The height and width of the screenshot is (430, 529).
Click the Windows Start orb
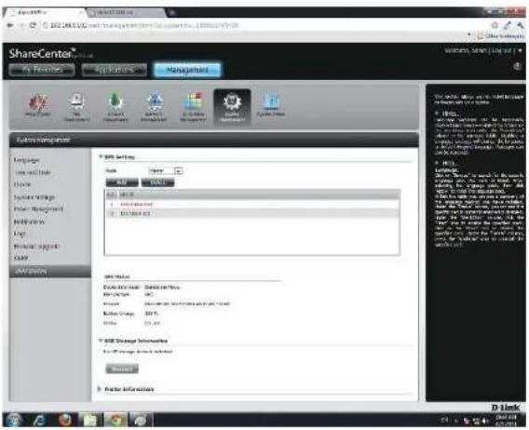pos(13,420)
